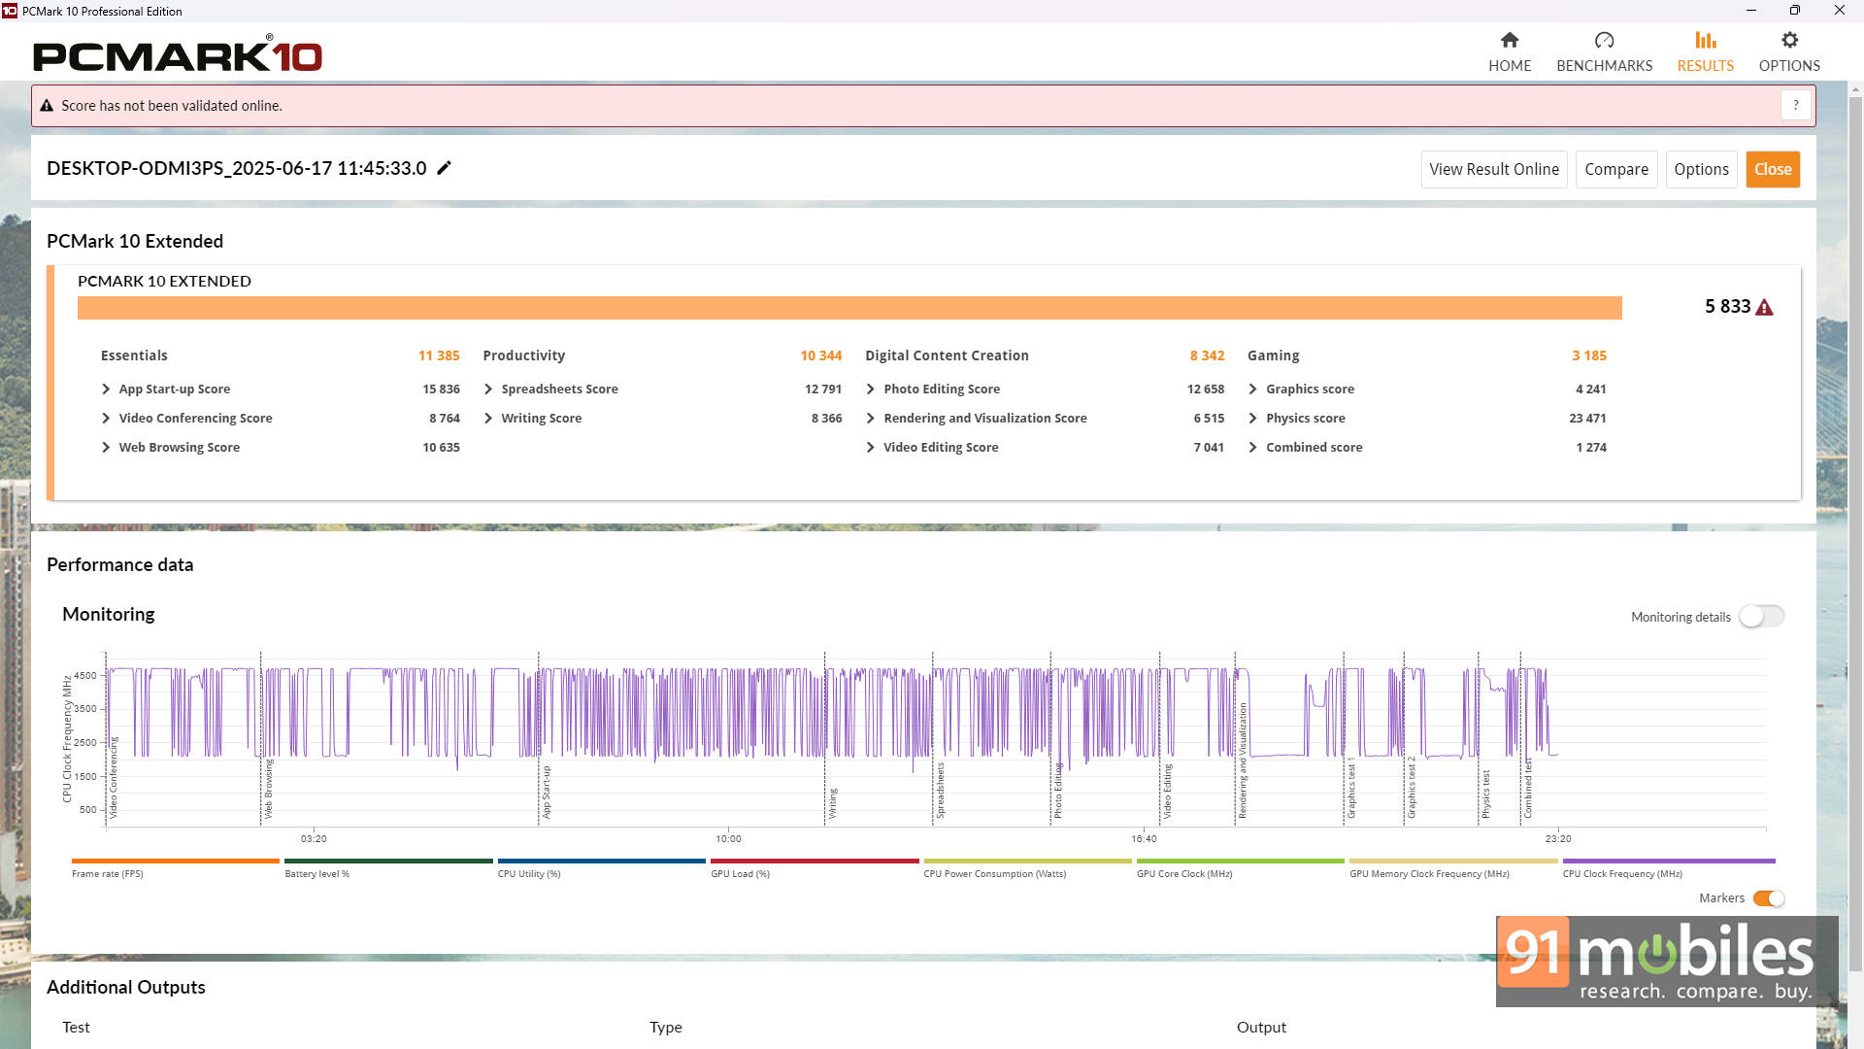1864x1049 pixels.
Task: Expand Spreadsheets Score
Action: (488, 389)
